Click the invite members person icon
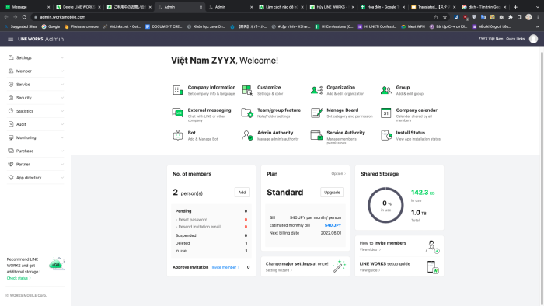Image resolution: width=544 pixels, height=306 pixels. point(432,246)
